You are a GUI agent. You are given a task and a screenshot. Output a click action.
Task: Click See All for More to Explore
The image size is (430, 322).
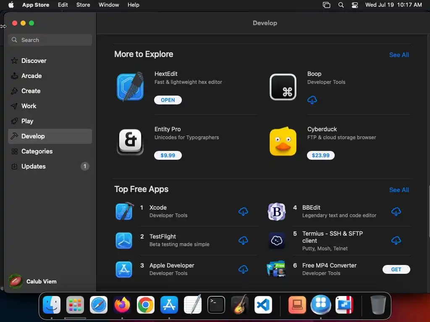click(399, 55)
